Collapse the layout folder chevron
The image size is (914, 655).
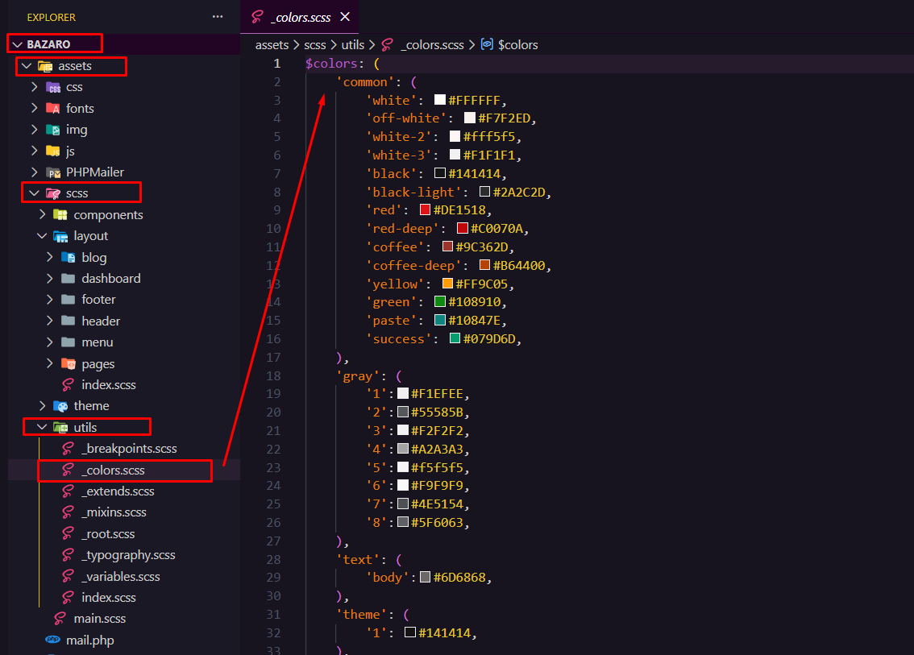(42, 236)
